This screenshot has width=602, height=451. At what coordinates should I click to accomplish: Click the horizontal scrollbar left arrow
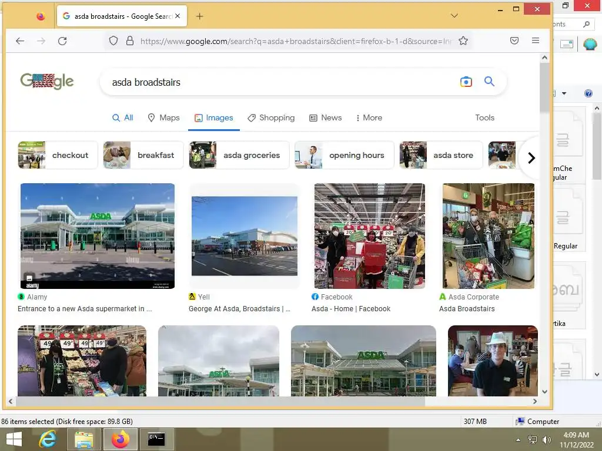click(x=11, y=401)
